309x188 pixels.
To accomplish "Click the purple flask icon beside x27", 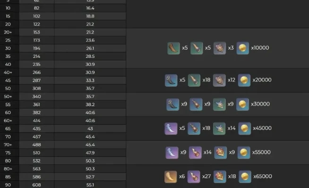I will click(194, 177).
